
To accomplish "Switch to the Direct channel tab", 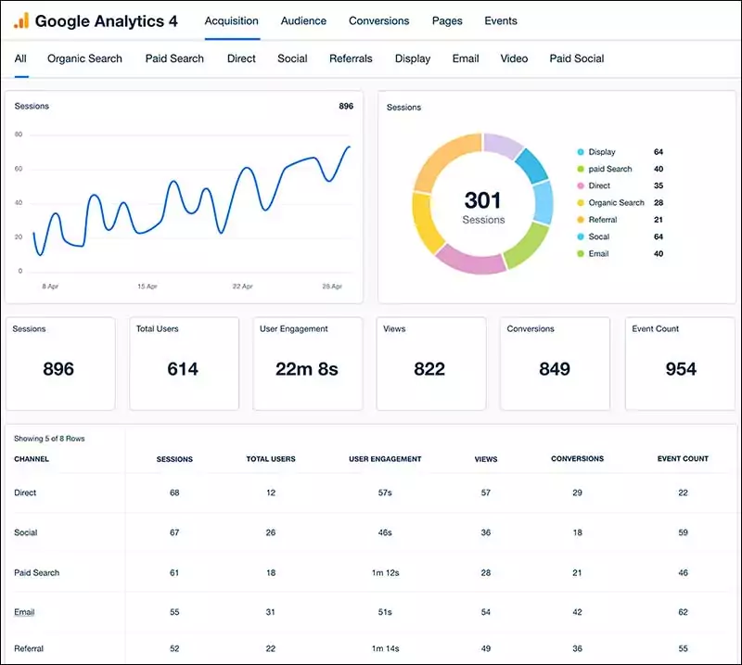I will pos(241,58).
